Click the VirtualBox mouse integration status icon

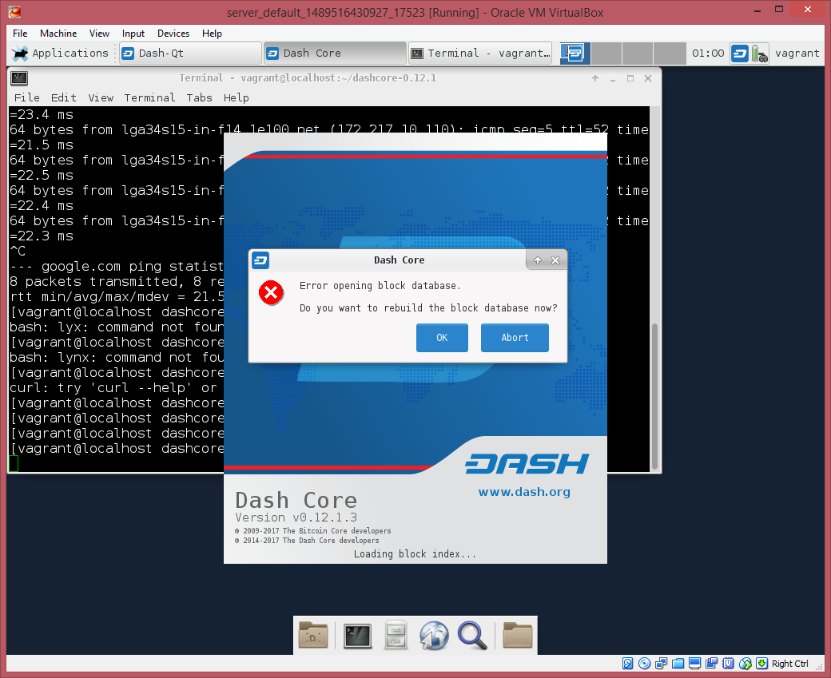tap(746, 664)
